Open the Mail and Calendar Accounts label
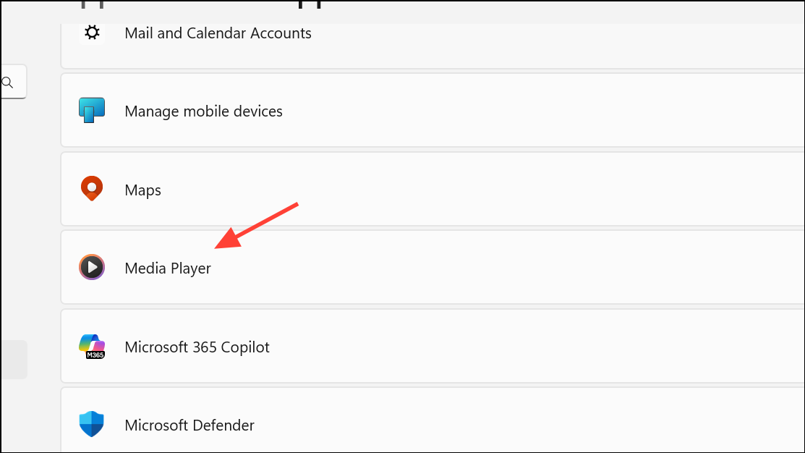Screen dimensions: 805x453 point(218,33)
